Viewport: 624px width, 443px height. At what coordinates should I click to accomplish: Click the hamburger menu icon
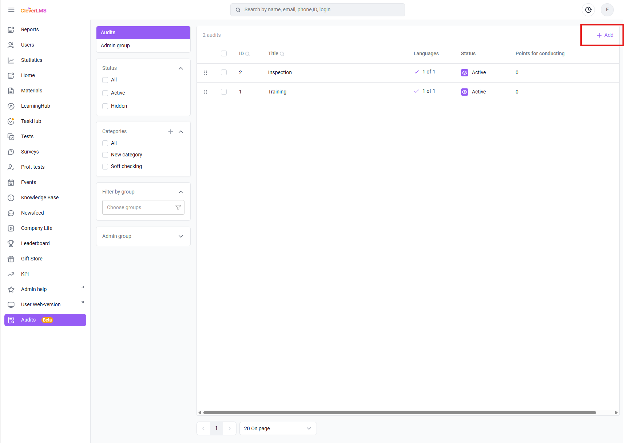(x=11, y=10)
